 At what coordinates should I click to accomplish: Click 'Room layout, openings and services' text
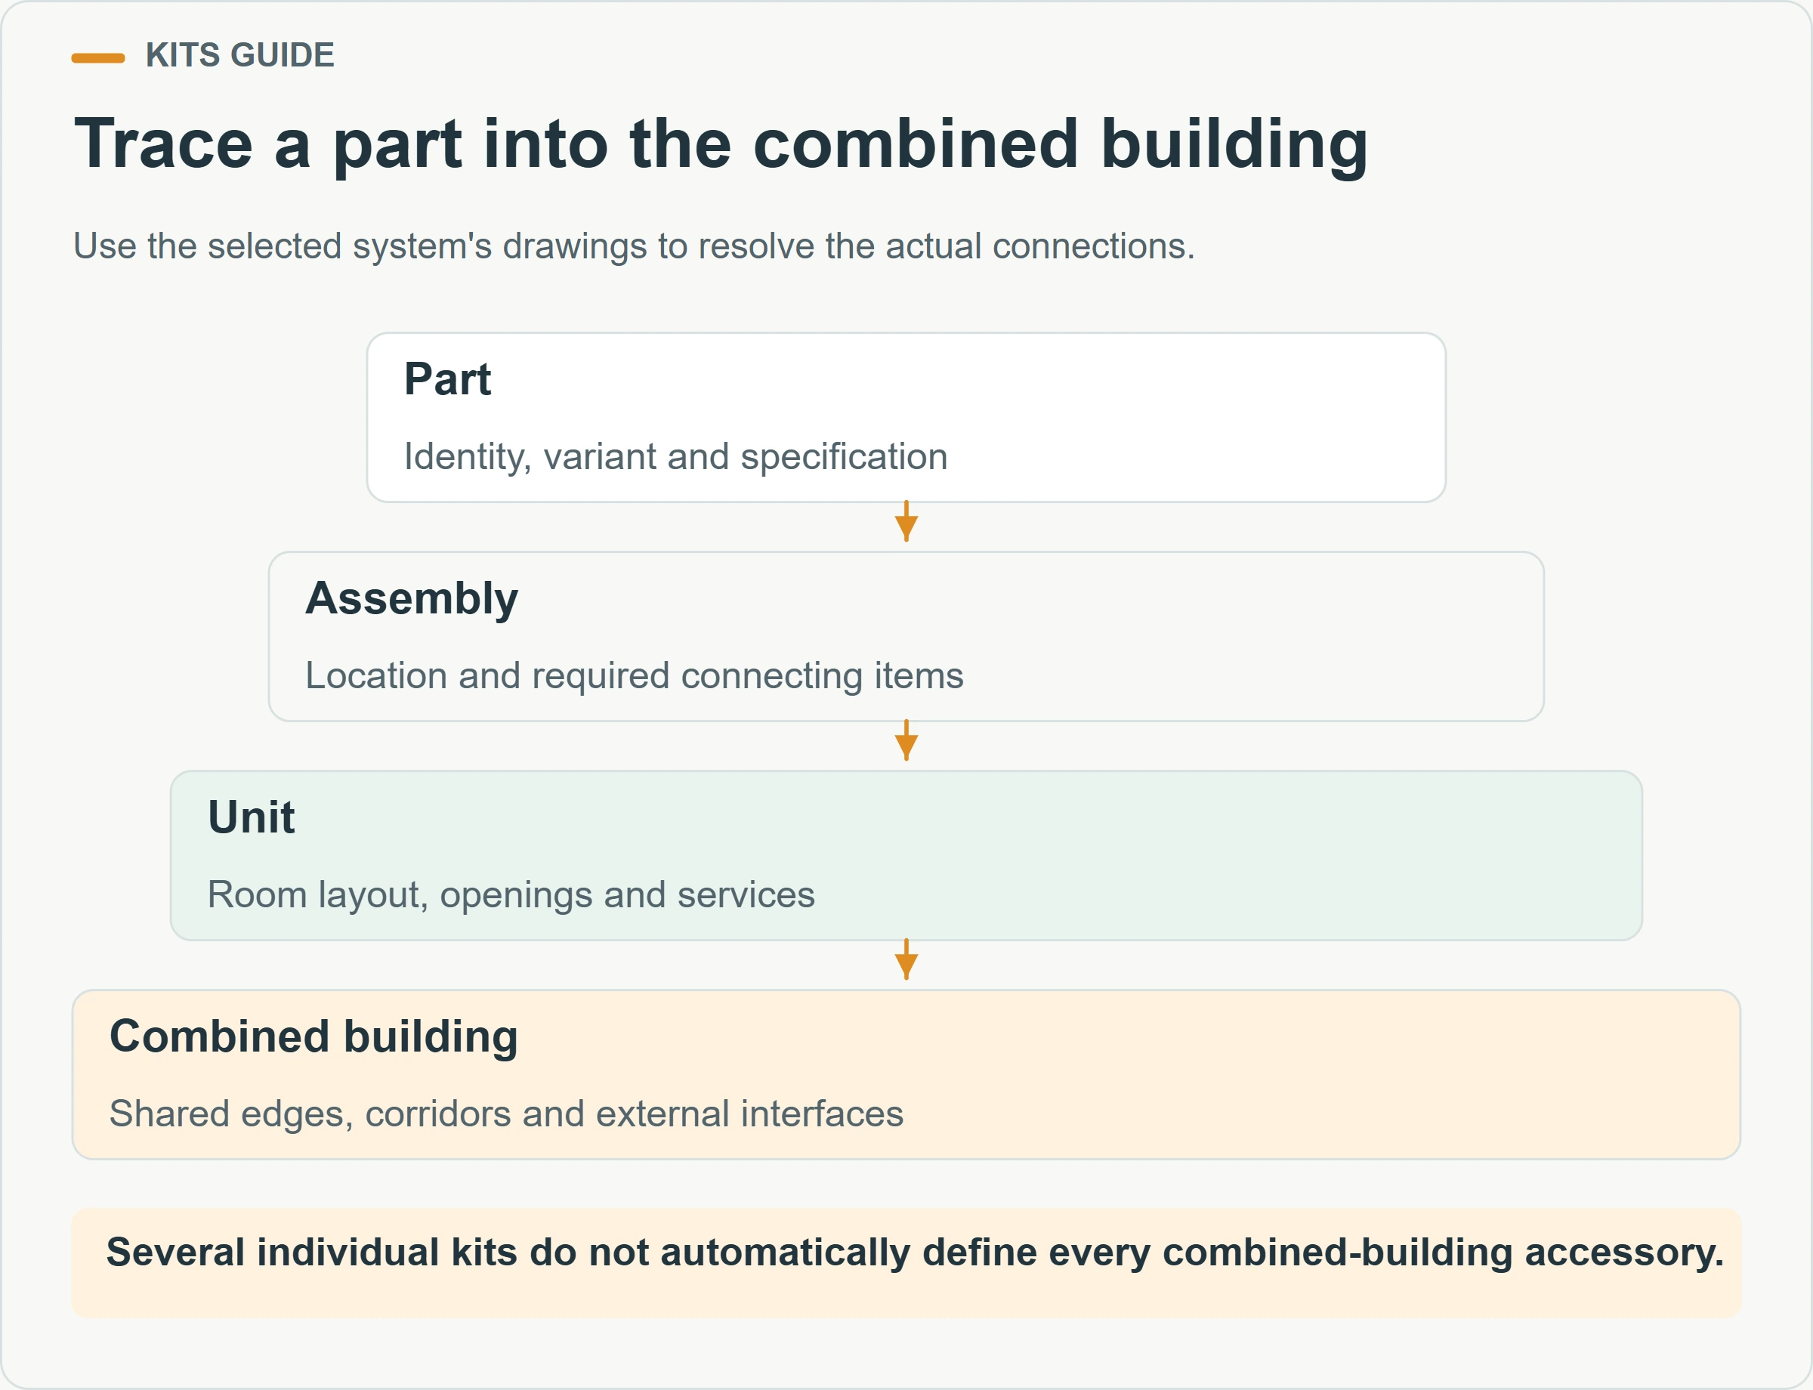coord(511,895)
